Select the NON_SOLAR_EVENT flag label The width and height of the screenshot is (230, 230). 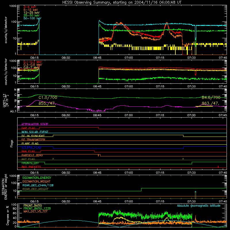pos(35,132)
